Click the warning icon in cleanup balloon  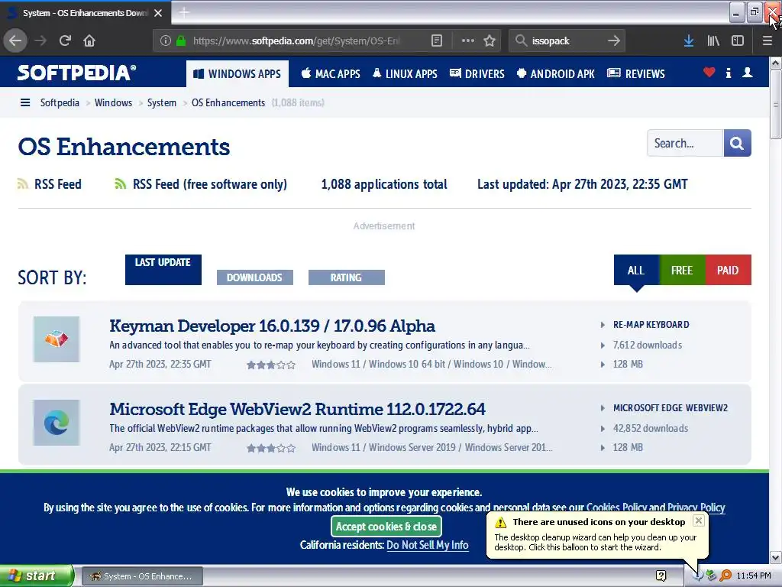coord(501,522)
